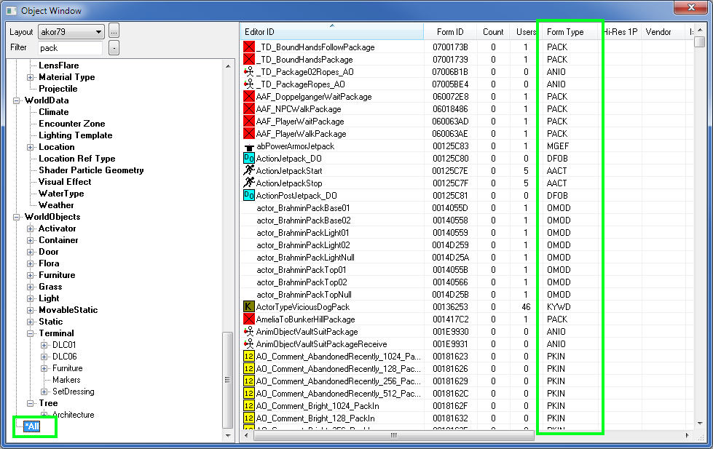Expand the Activator tree node
Screen dimensions: 713x449
pos(30,229)
